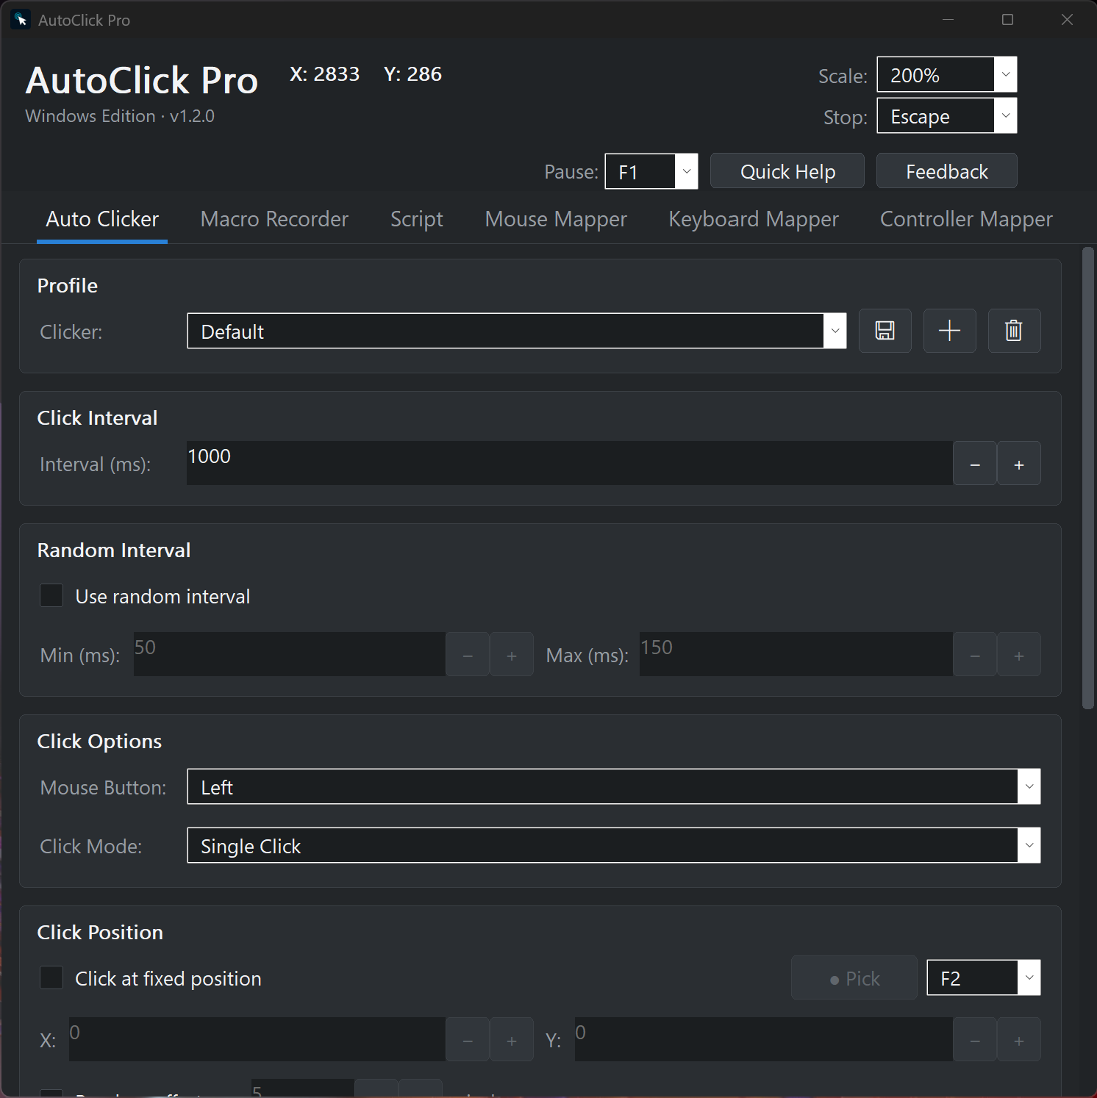The image size is (1097, 1098).
Task: Click the fixed position X input field
Action: click(257, 1039)
